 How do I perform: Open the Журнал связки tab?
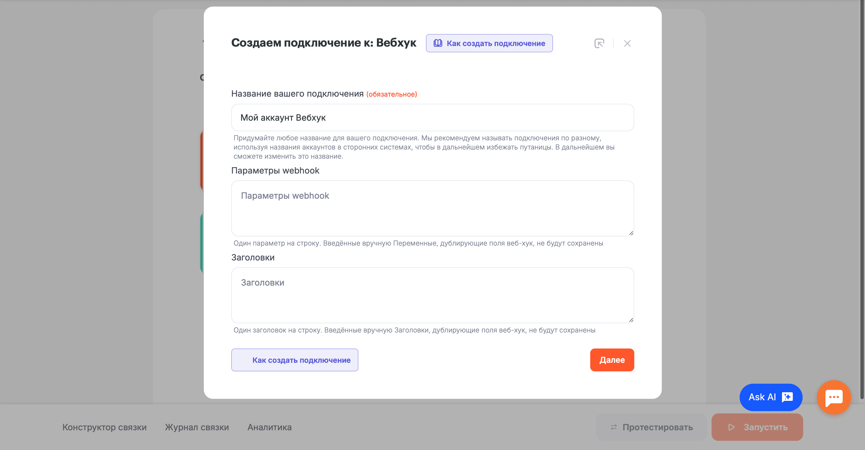tap(197, 427)
